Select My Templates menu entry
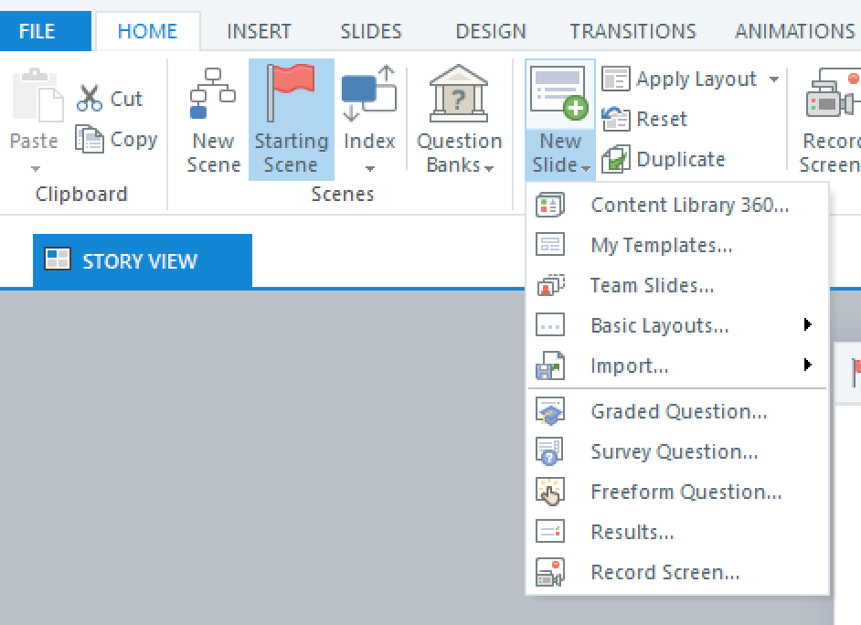Image resolution: width=861 pixels, height=625 pixels. click(661, 245)
